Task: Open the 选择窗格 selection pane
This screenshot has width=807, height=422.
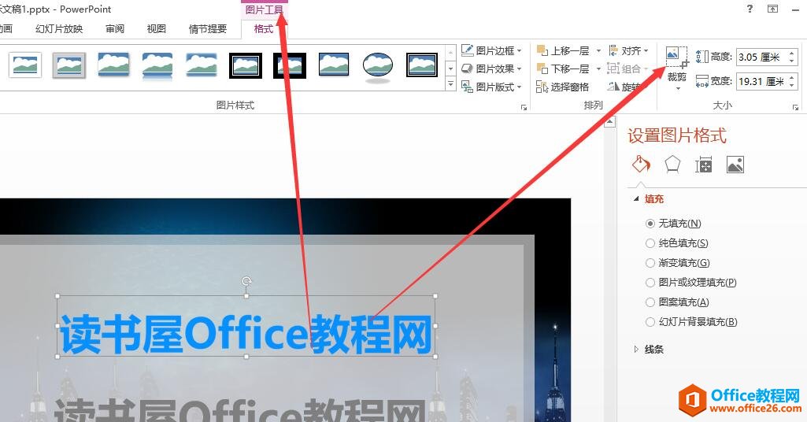Action: (x=562, y=87)
